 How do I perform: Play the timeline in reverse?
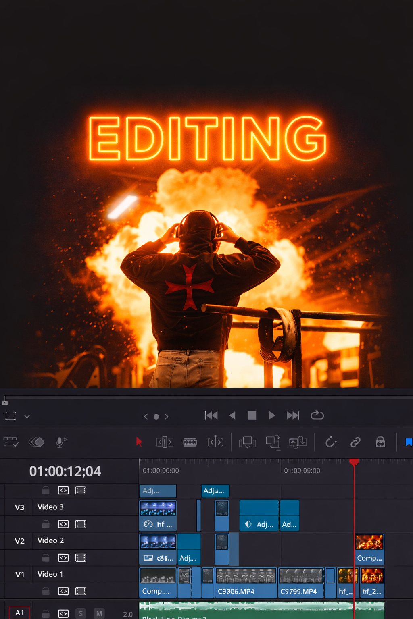pos(232,415)
